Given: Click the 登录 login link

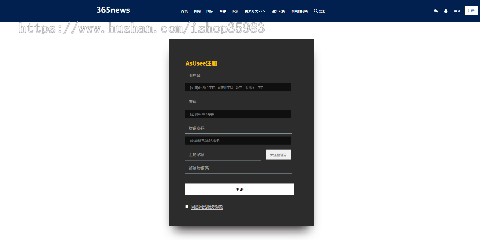Looking at the screenshot, I should pos(457,11).
